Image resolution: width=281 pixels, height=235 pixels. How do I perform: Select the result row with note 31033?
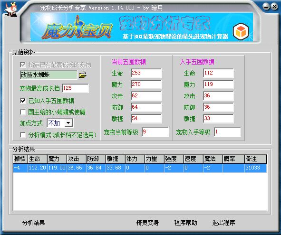click(140, 168)
